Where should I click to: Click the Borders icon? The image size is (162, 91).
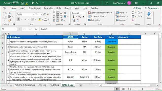click(32, 19)
